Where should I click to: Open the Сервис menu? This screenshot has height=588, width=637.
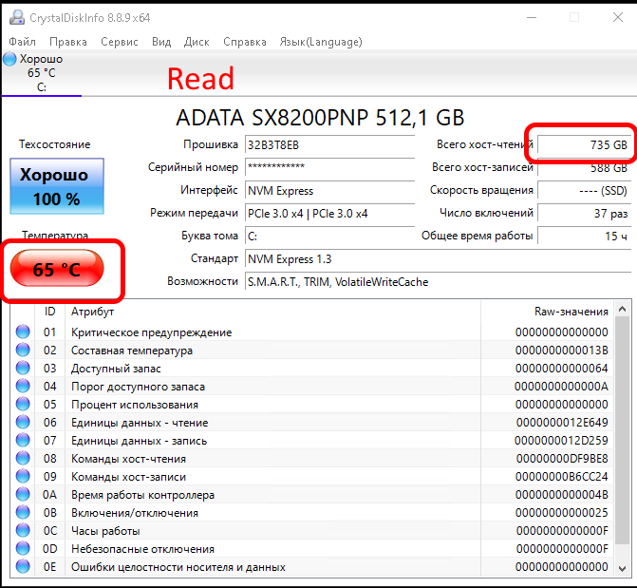click(x=120, y=42)
